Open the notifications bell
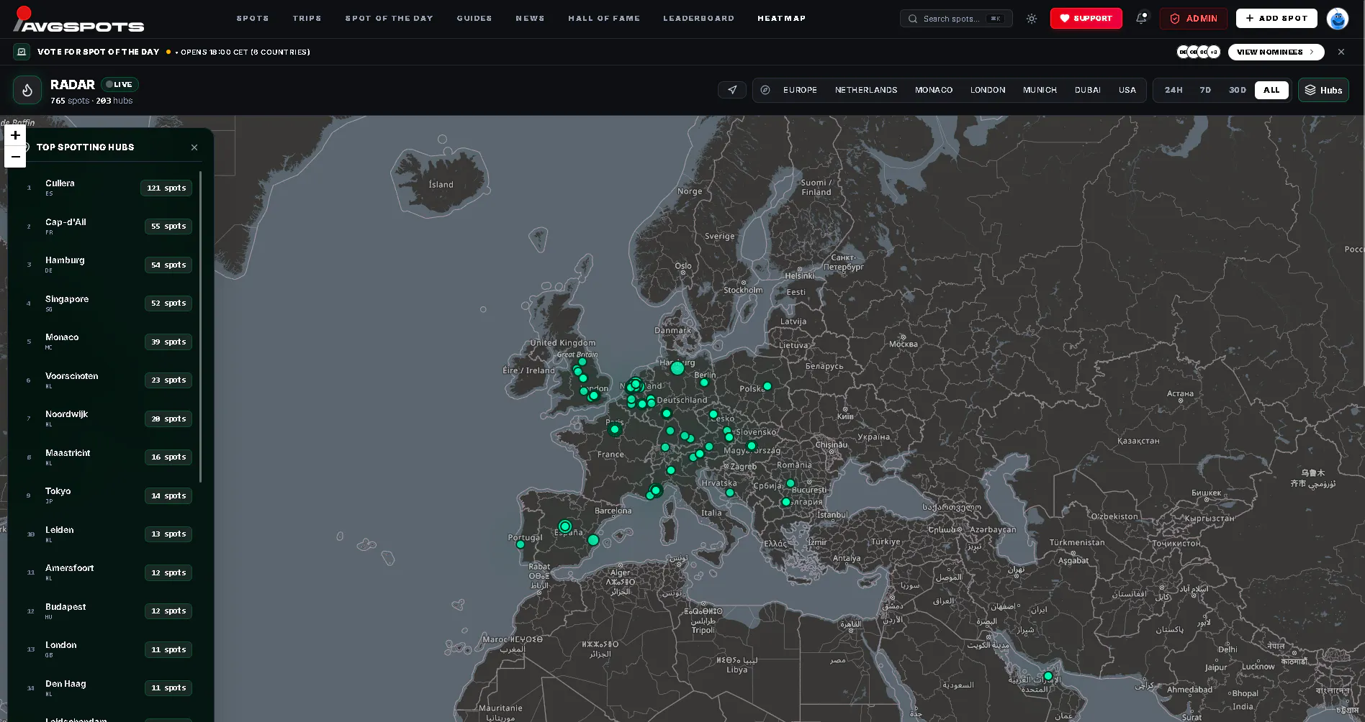The width and height of the screenshot is (1365, 722). tap(1141, 19)
